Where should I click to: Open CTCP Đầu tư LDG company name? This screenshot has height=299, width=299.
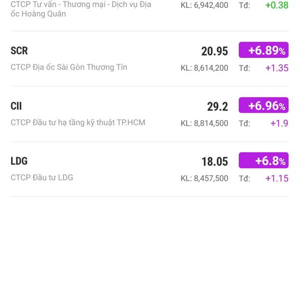[42, 177]
